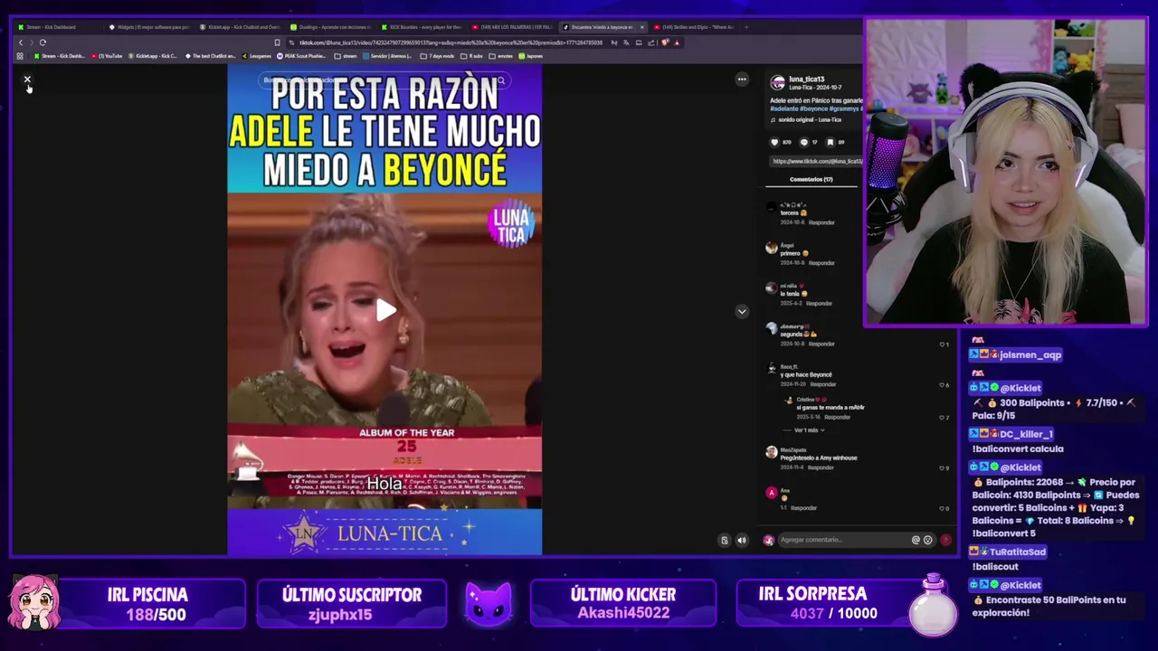Reply to 'y que hace Beyoncé' comment
1158x651 pixels.
823,384
